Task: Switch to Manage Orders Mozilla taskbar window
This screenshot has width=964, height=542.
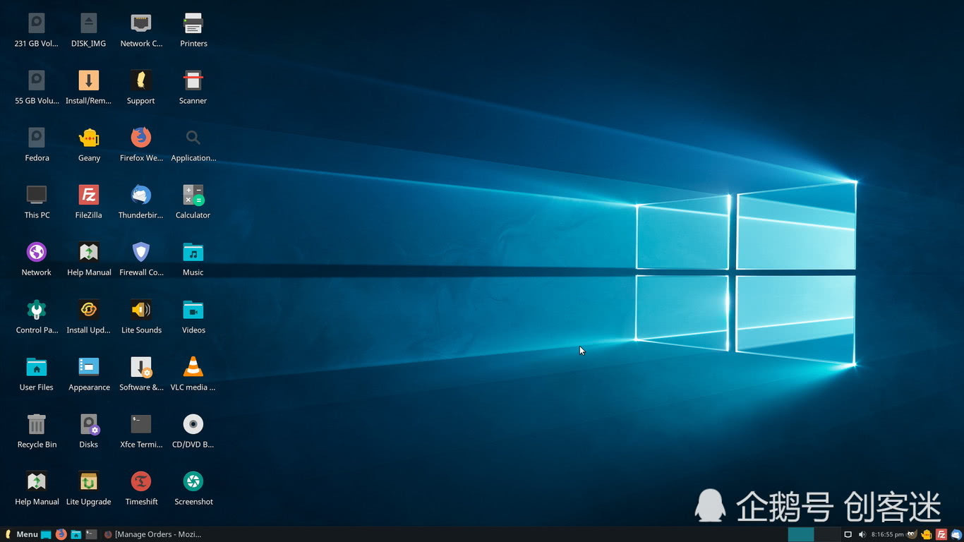Action: click(152, 534)
